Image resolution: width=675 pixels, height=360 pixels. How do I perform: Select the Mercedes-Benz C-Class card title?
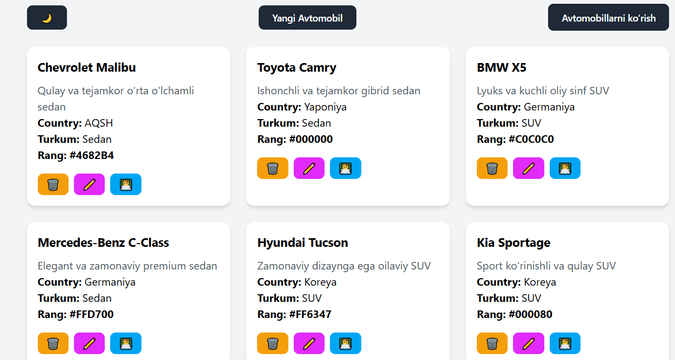tap(103, 243)
